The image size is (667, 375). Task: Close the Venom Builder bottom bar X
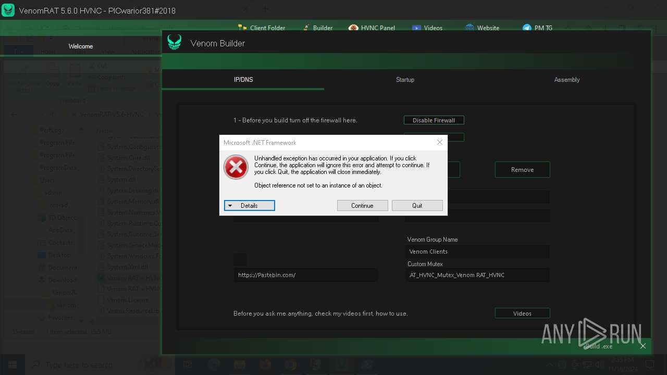coord(643,346)
